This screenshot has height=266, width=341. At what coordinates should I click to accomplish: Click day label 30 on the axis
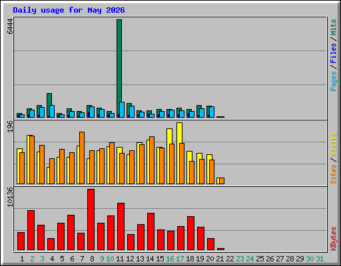[310, 259]
